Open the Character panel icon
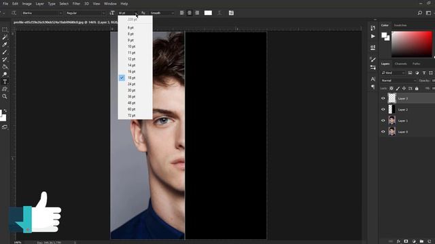435x244 pixels. (373, 79)
